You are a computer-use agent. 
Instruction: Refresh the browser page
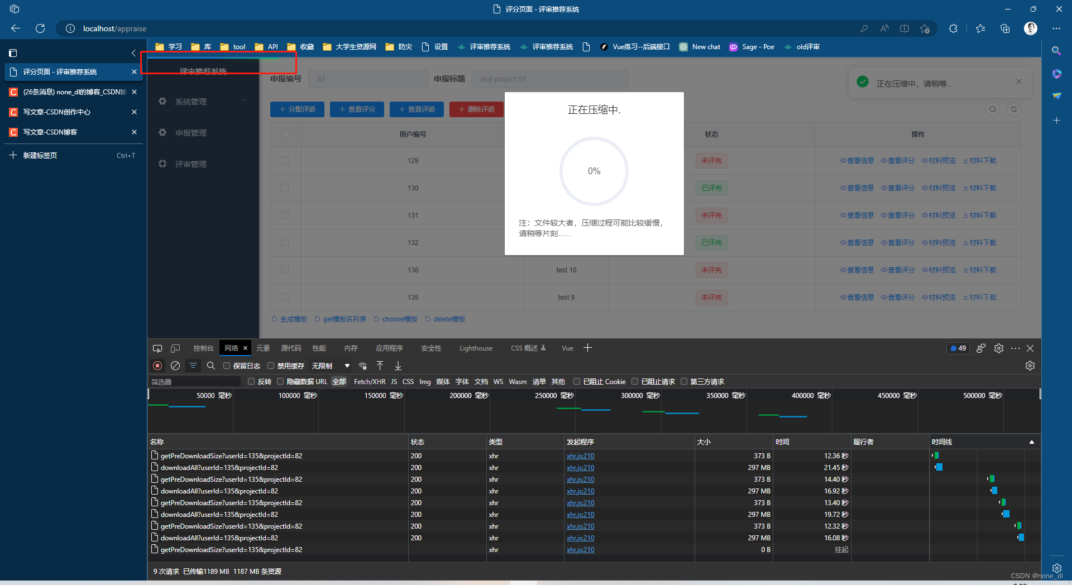[x=40, y=28]
